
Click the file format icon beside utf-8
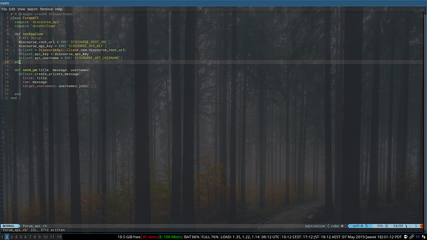pyautogui.click(x=366, y=226)
